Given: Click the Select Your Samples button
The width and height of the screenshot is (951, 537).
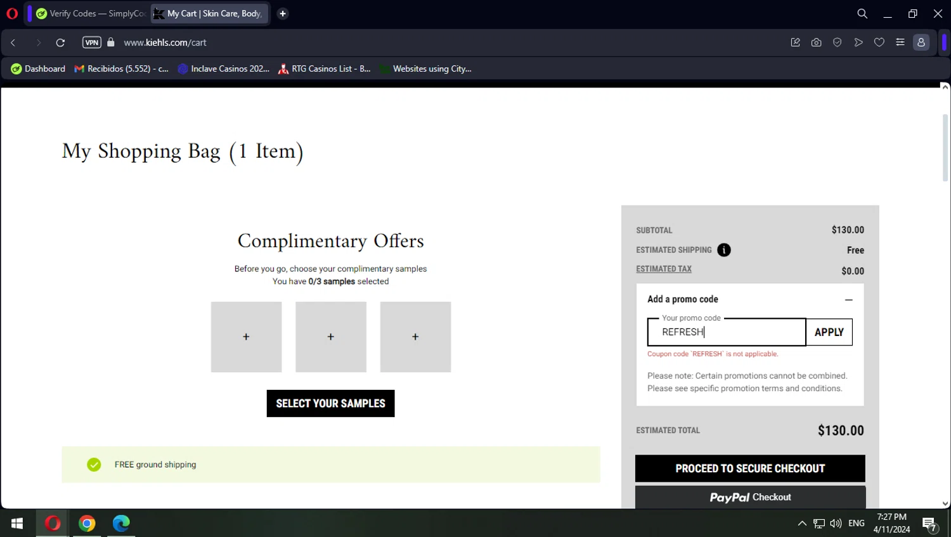Looking at the screenshot, I should coord(330,403).
